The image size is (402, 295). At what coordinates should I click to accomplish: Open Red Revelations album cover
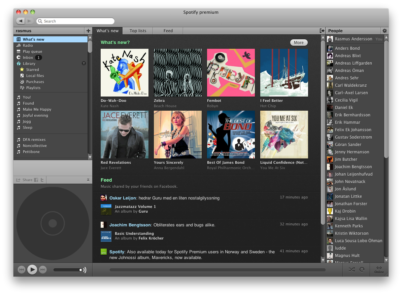point(124,135)
